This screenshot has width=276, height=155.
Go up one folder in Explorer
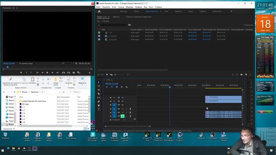point(14,92)
